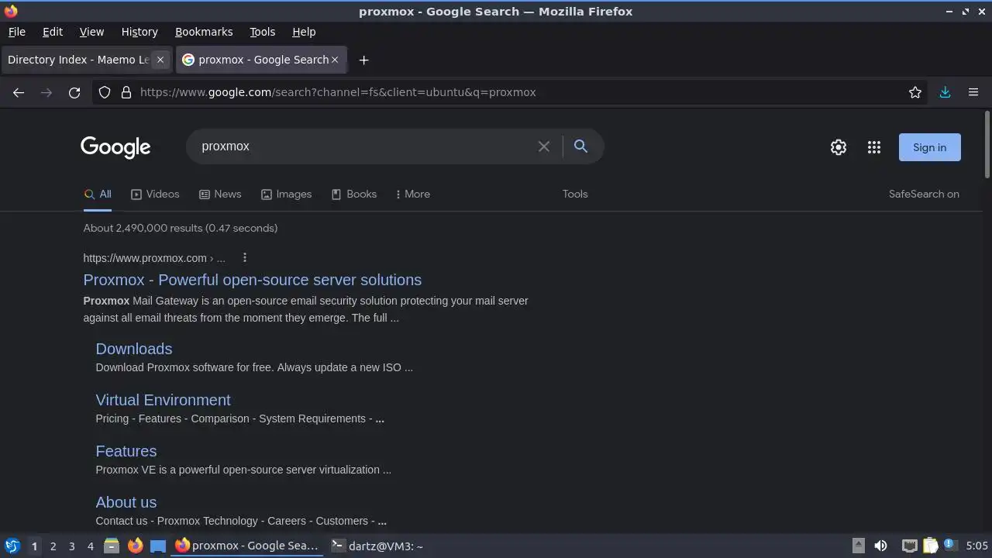Reload the current page
Image resolution: width=992 pixels, height=558 pixels.
(x=74, y=92)
